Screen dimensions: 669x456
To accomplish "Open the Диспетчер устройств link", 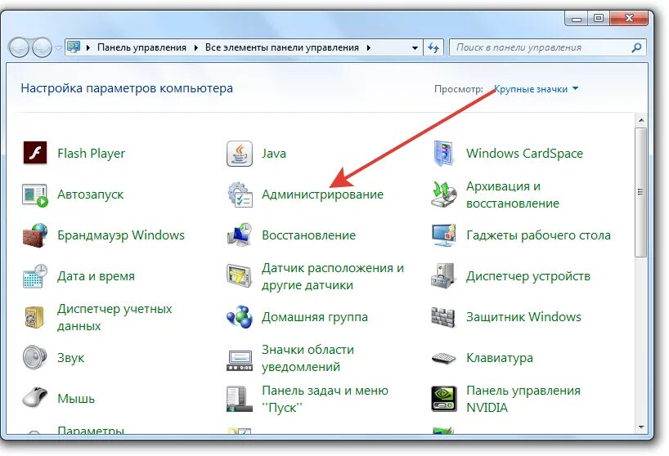I will [x=528, y=276].
